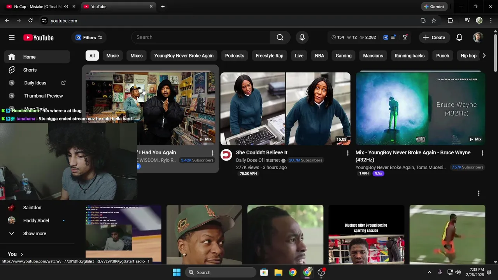The image size is (498, 280).
Task: Click the YouTube page scrollbar
Action: pos(495,52)
